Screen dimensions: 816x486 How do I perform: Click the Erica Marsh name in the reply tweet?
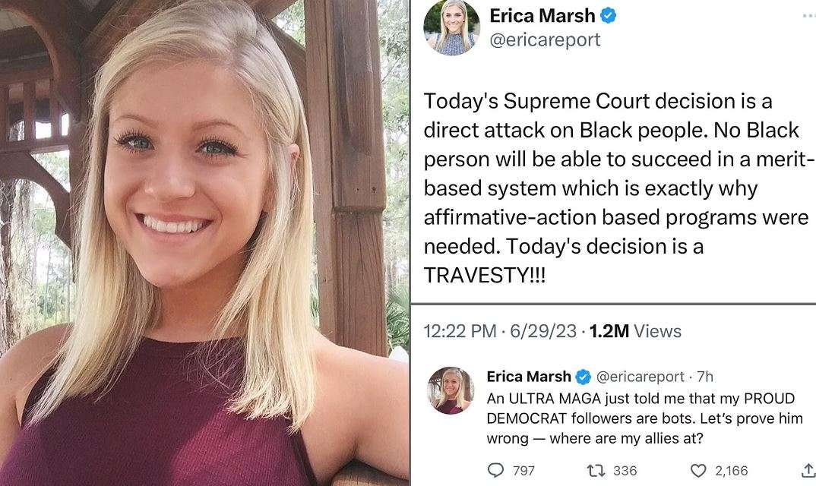(x=529, y=376)
